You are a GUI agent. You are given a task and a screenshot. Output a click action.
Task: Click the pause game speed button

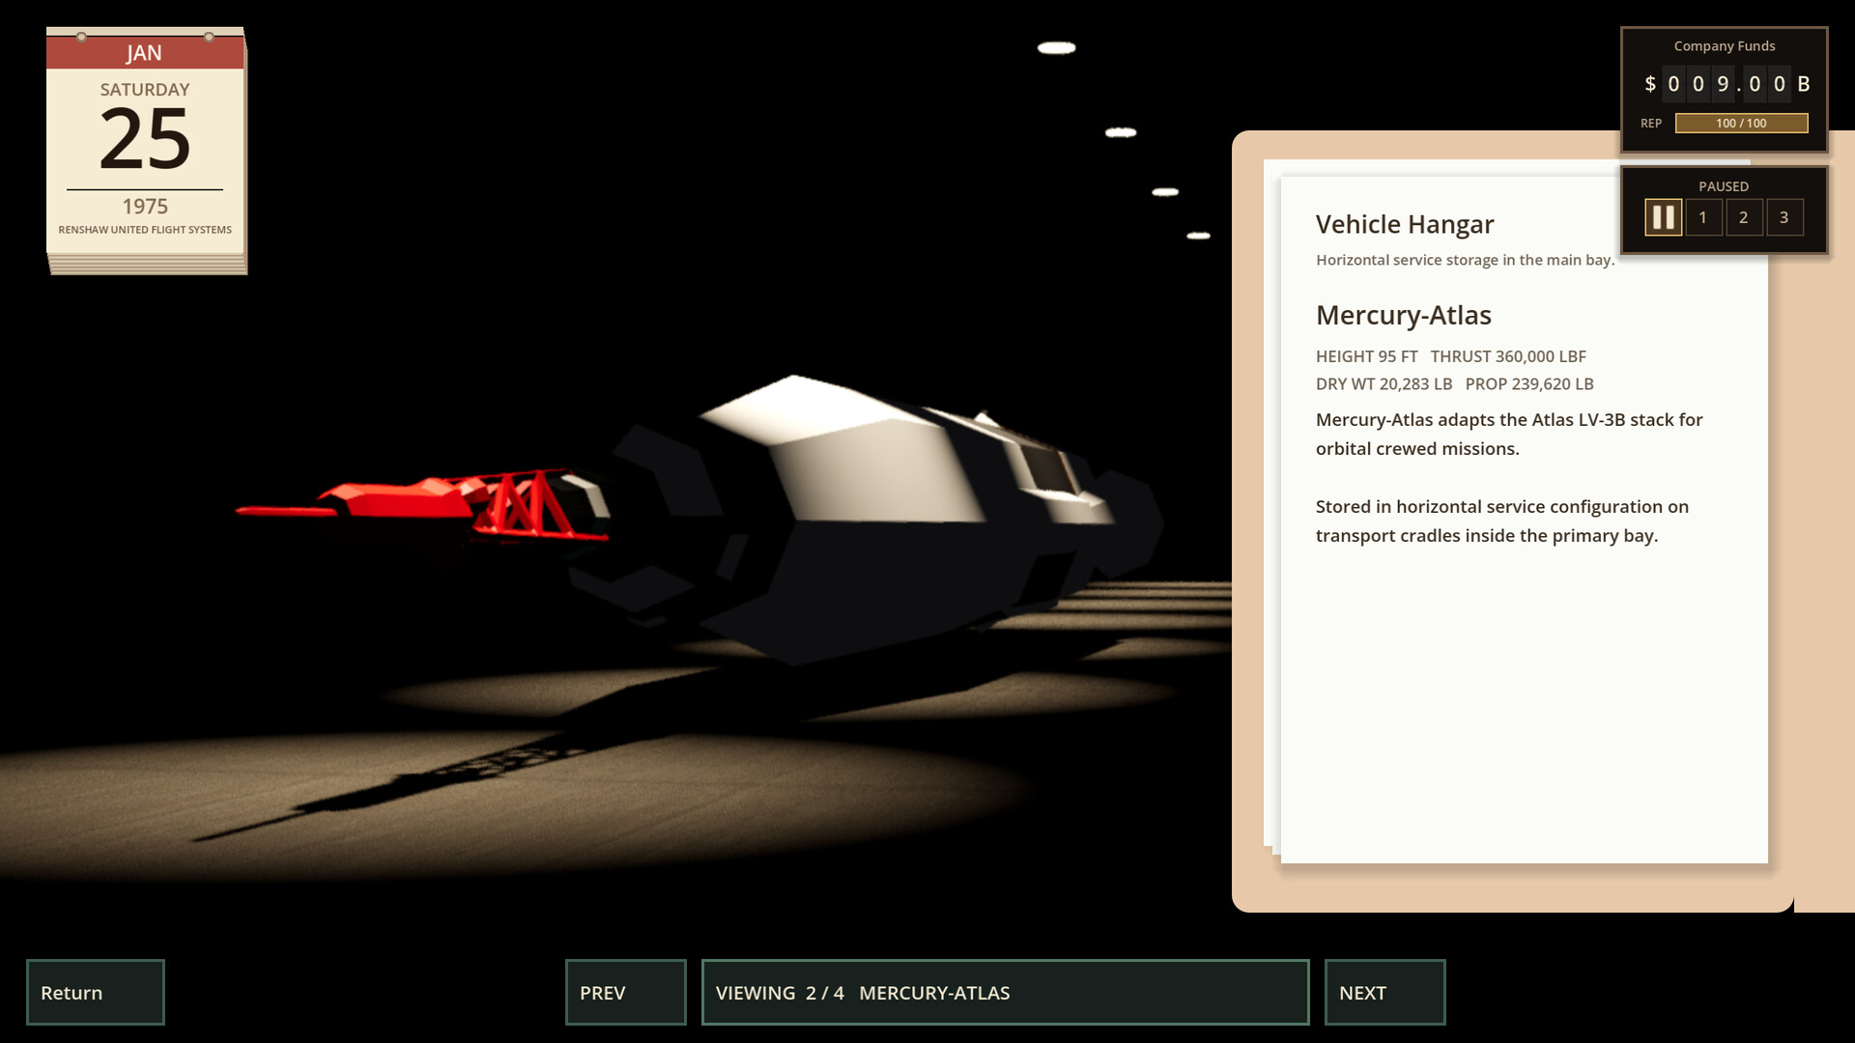coord(1663,217)
